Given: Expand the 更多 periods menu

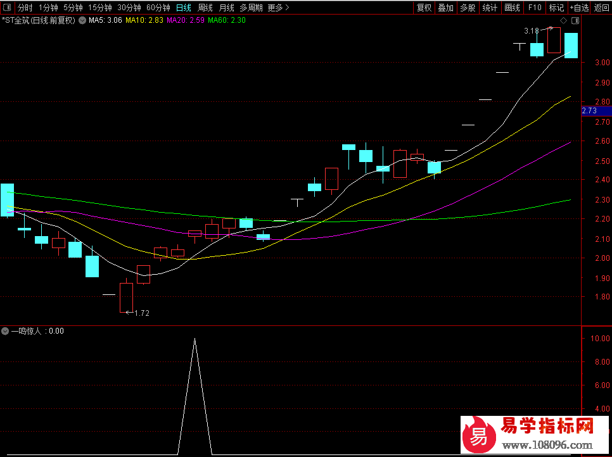Looking at the screenshot, I should (x=278, y=8).
